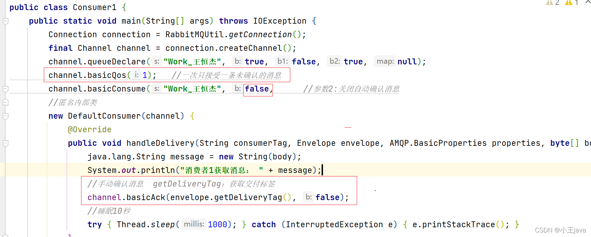Click the millis: parameter hint
This screenshot has height=237, width=591.
pyautogui.click(x=194, y=224)
